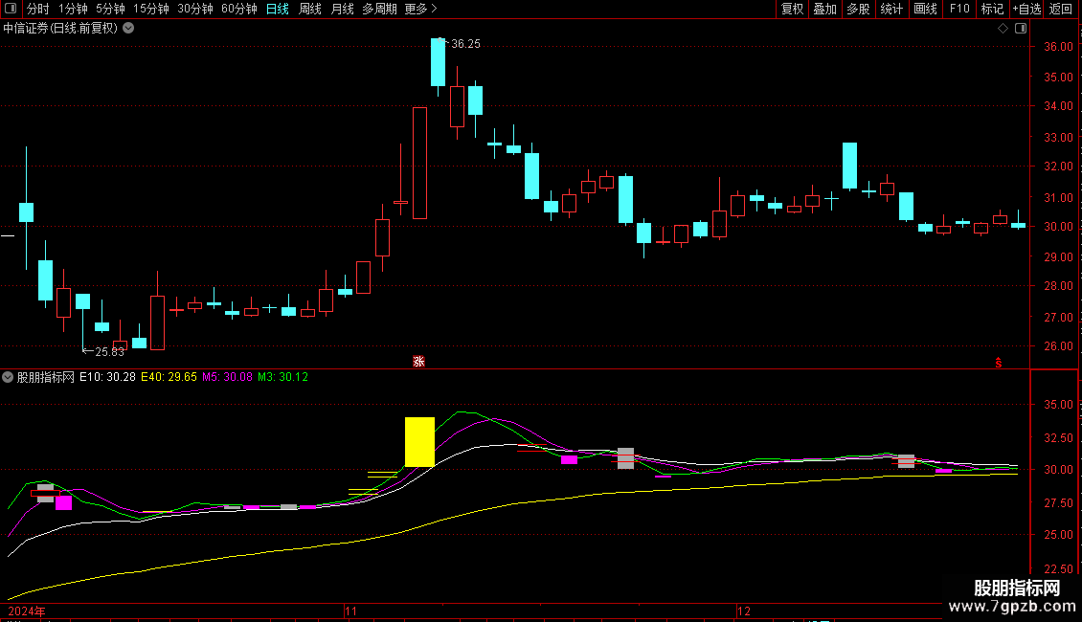Click the 11 month marker on the time axis
Screen dimensions: 1082x622
[x=351, y=611]
